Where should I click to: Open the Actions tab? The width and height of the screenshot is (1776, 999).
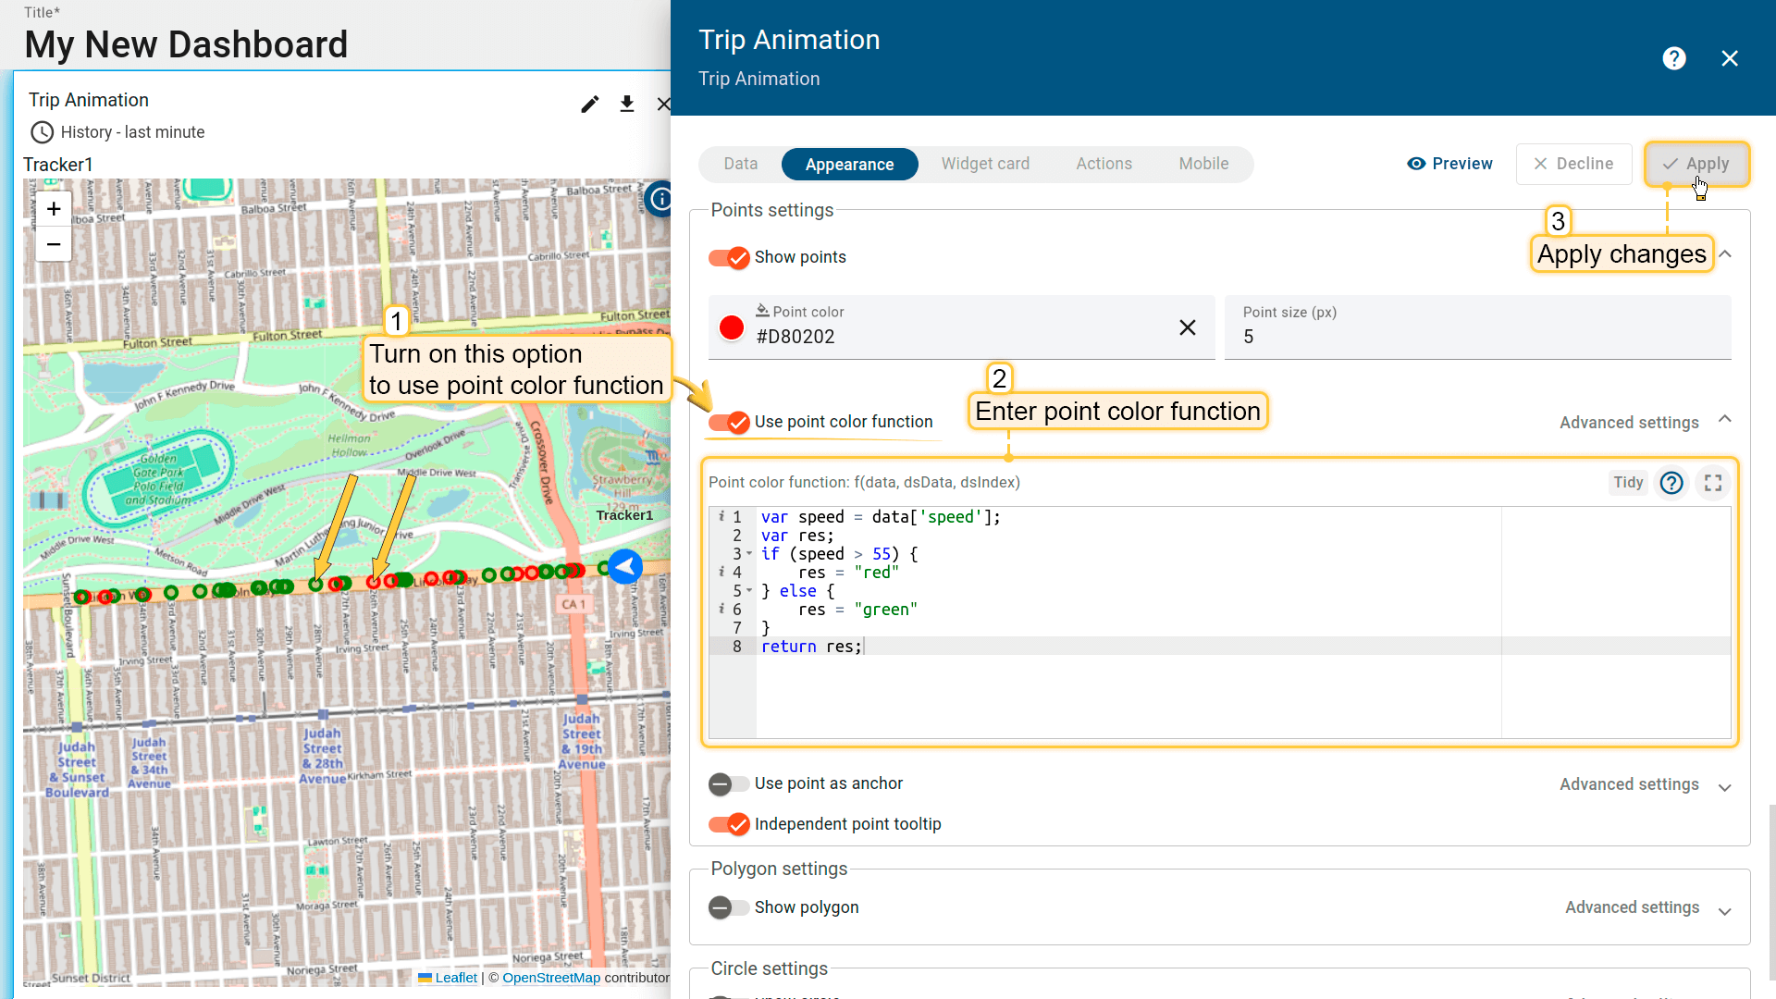click(1104, 164)
